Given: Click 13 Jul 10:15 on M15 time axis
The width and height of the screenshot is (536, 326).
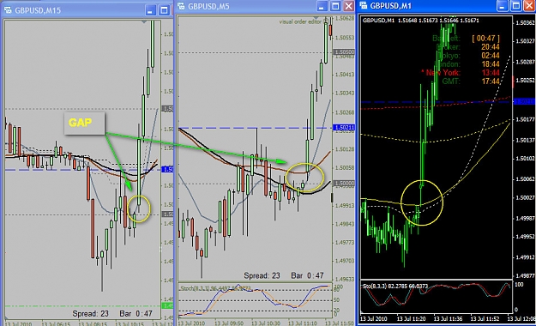Looking at the screenshot, I should pos(129,323).
